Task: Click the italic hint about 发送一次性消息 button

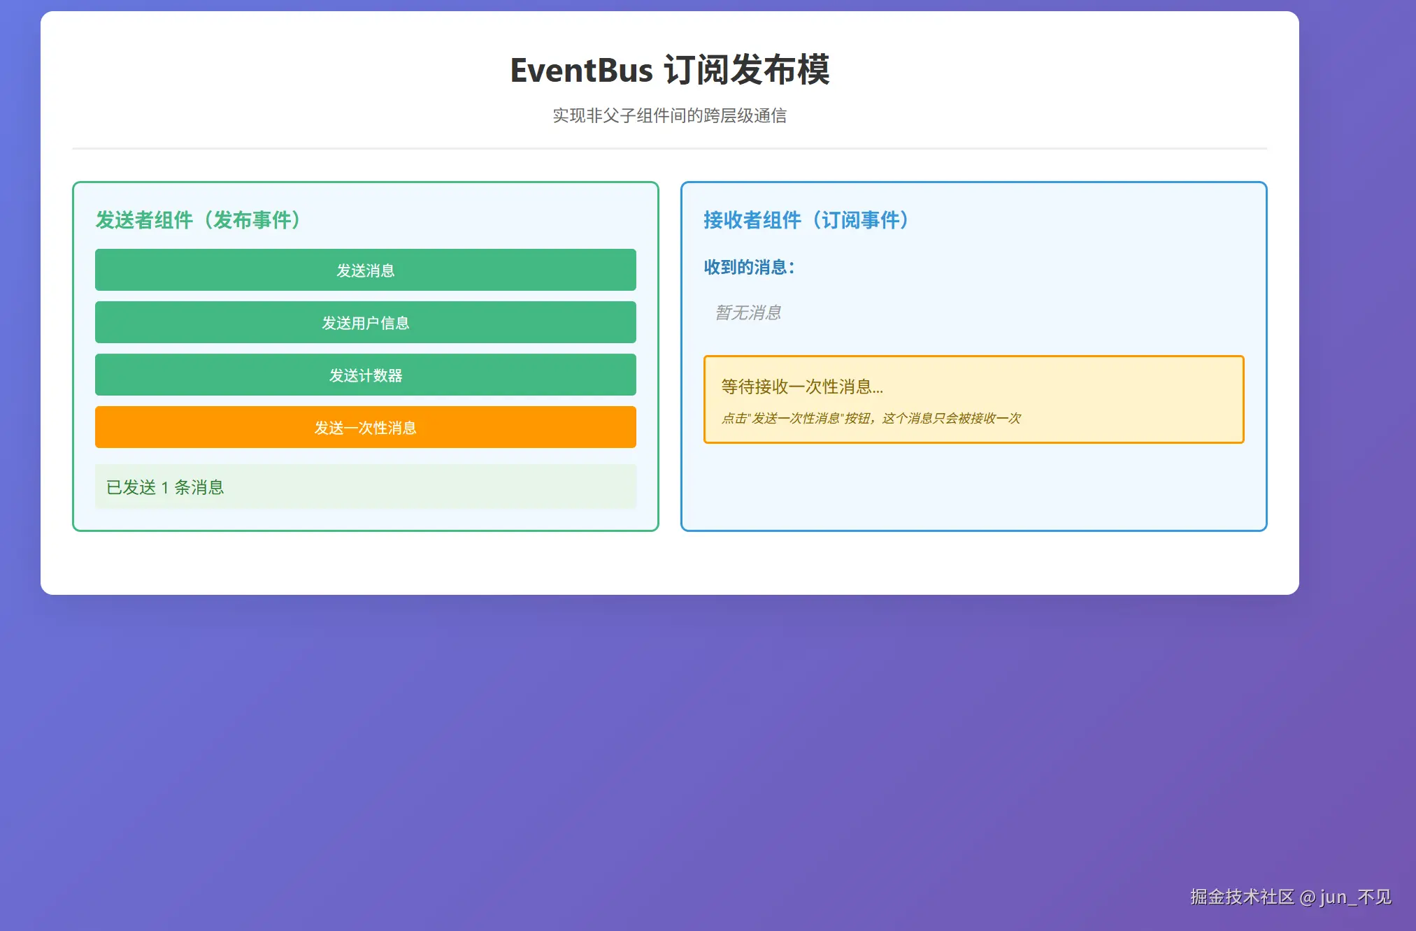Action: pos(871,418)
